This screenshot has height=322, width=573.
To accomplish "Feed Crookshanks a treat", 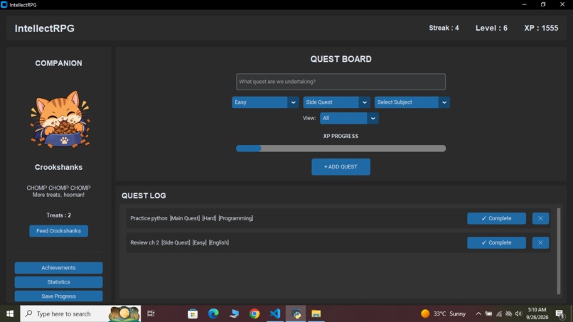I will point(58,231).
